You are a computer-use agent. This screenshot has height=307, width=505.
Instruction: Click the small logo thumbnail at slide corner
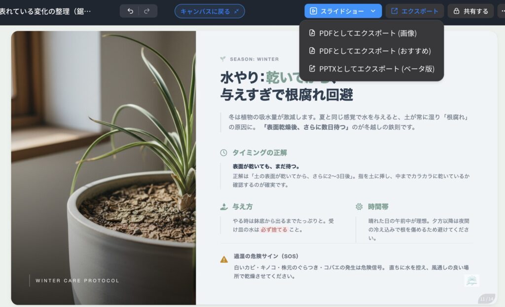472,280
